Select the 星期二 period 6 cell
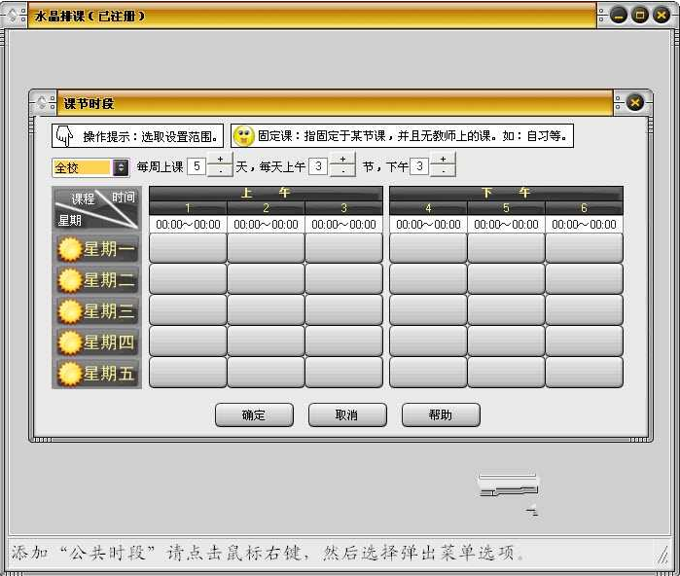The height and width of the screenshot is (576, 680). pos(584,279)
